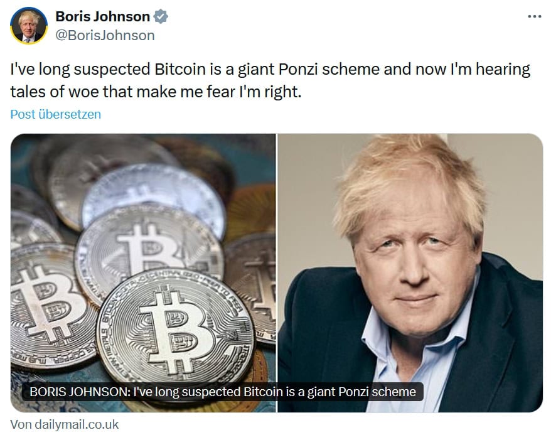Open the @BorisJohnson handle

[105, 36]
